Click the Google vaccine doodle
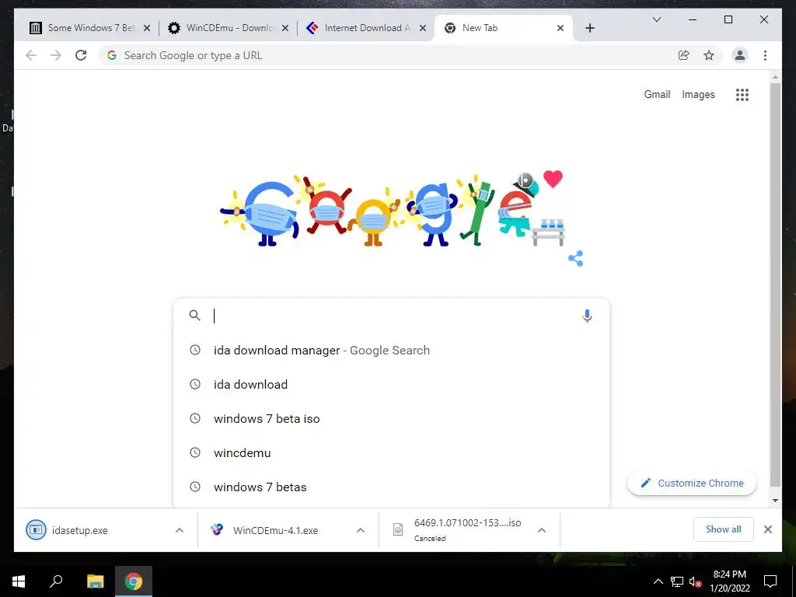The height and width of the screenshot is (597, 796). pos(393,209)
